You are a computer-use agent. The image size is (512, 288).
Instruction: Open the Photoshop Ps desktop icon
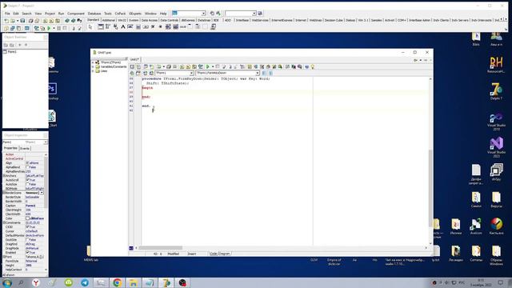point(52,90)
